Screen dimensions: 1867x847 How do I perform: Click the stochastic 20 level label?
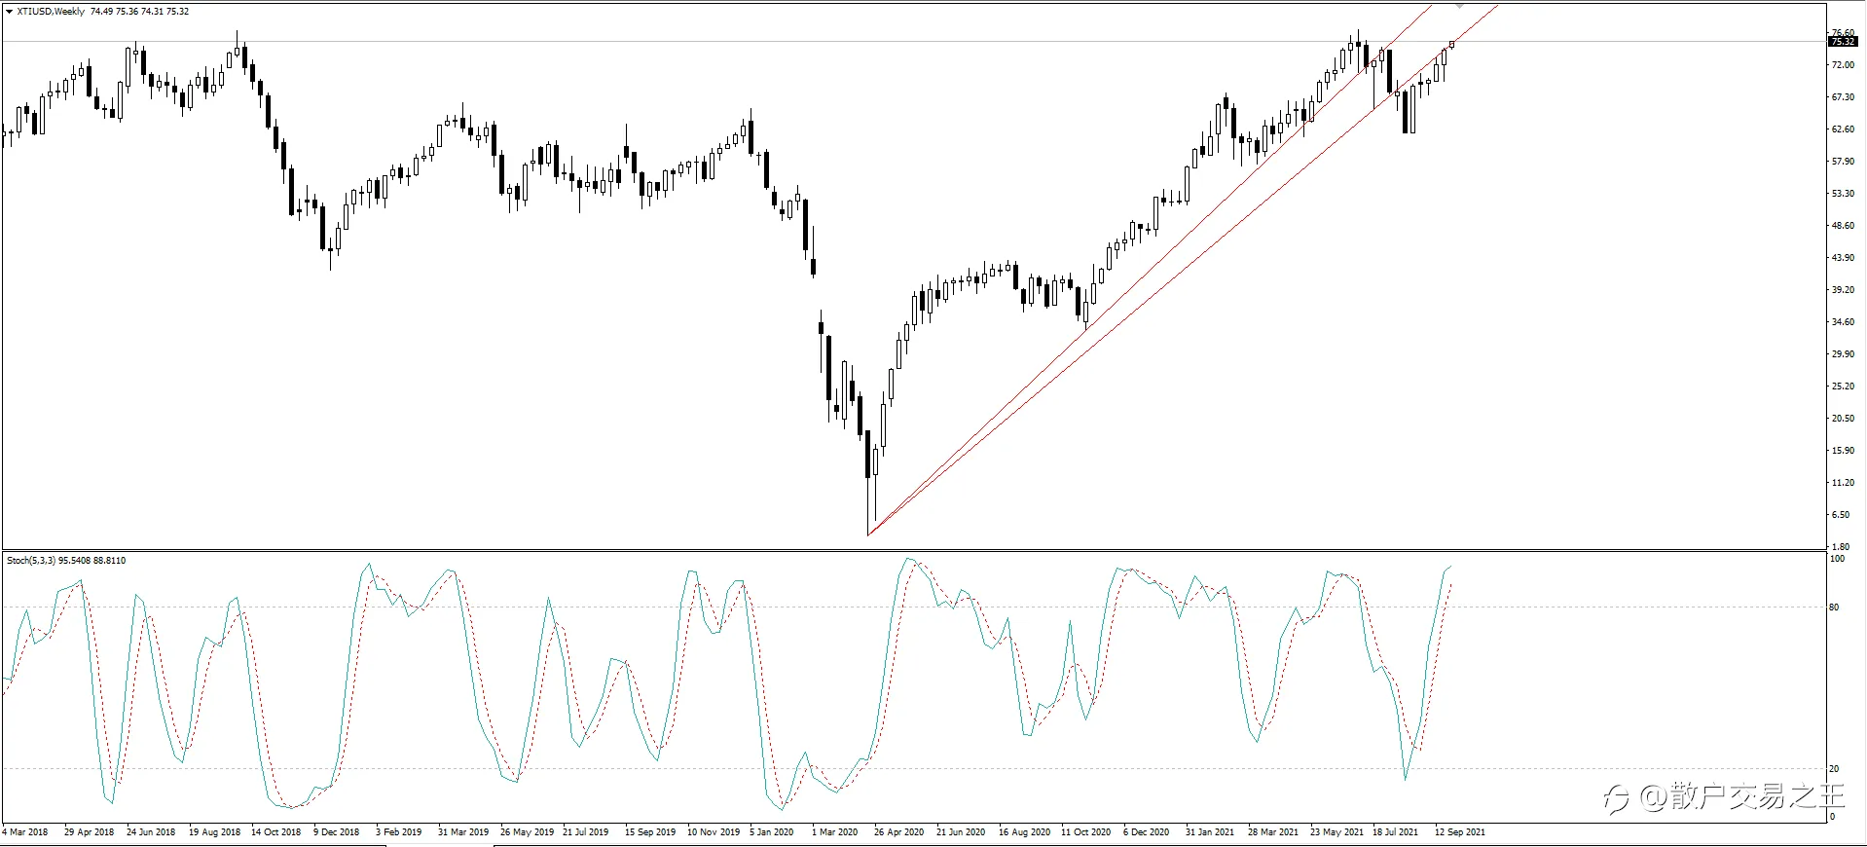1835,769
